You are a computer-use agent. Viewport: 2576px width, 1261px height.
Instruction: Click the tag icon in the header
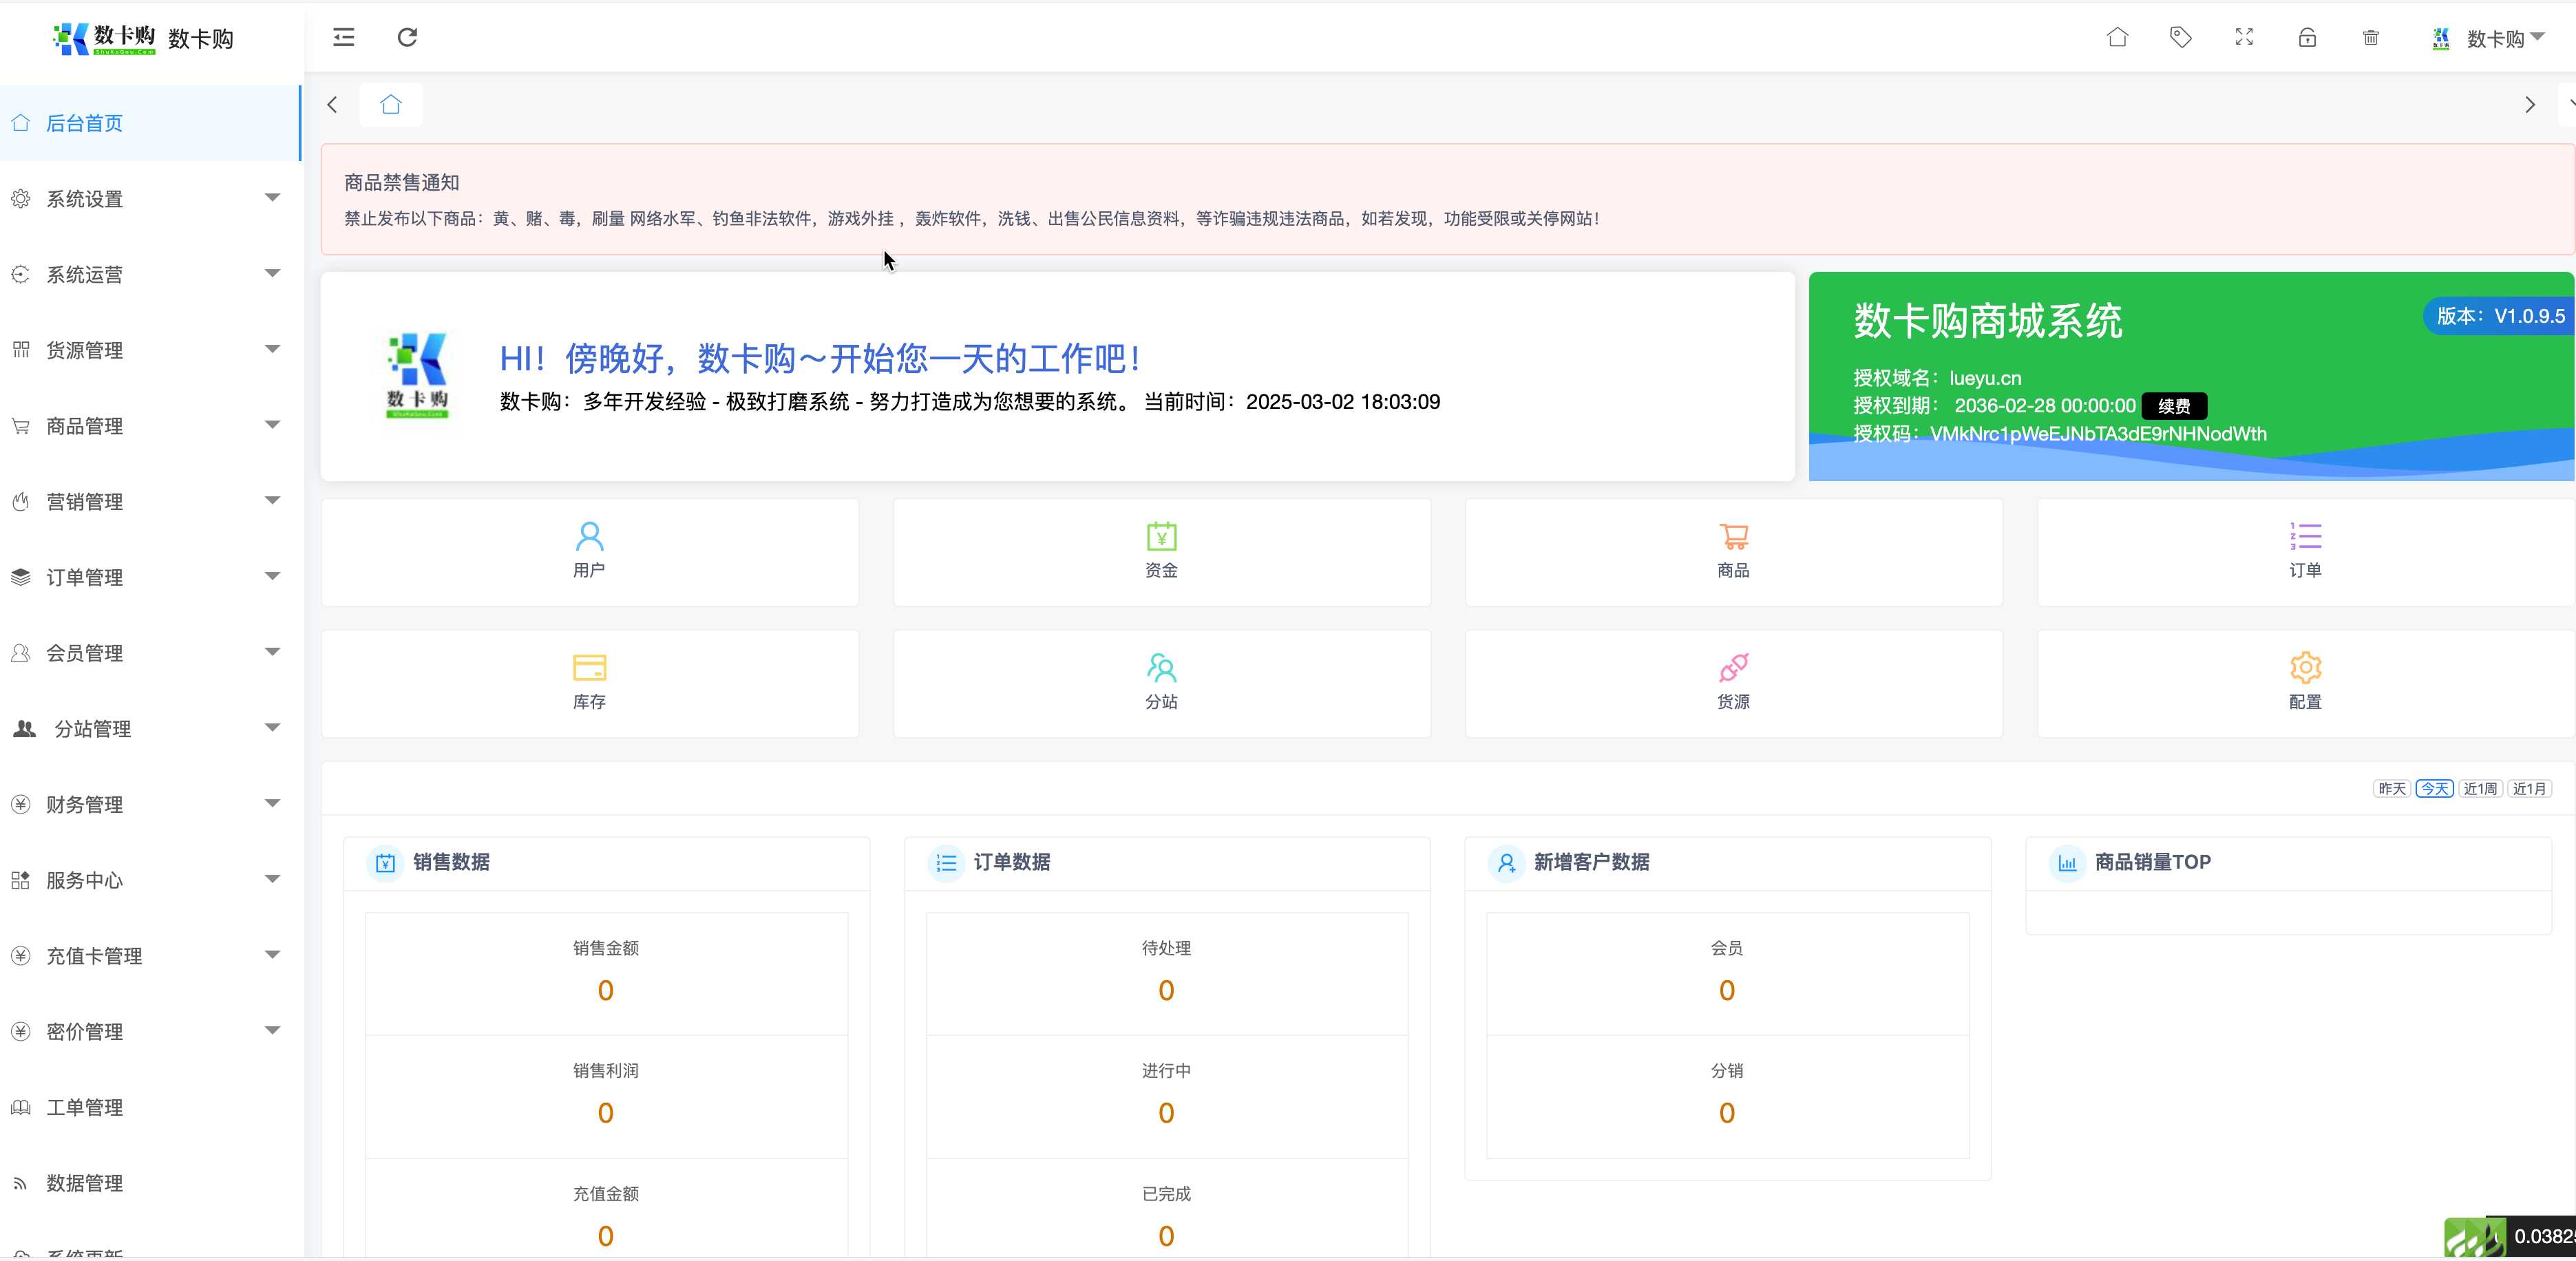[x=2180, y=37]
